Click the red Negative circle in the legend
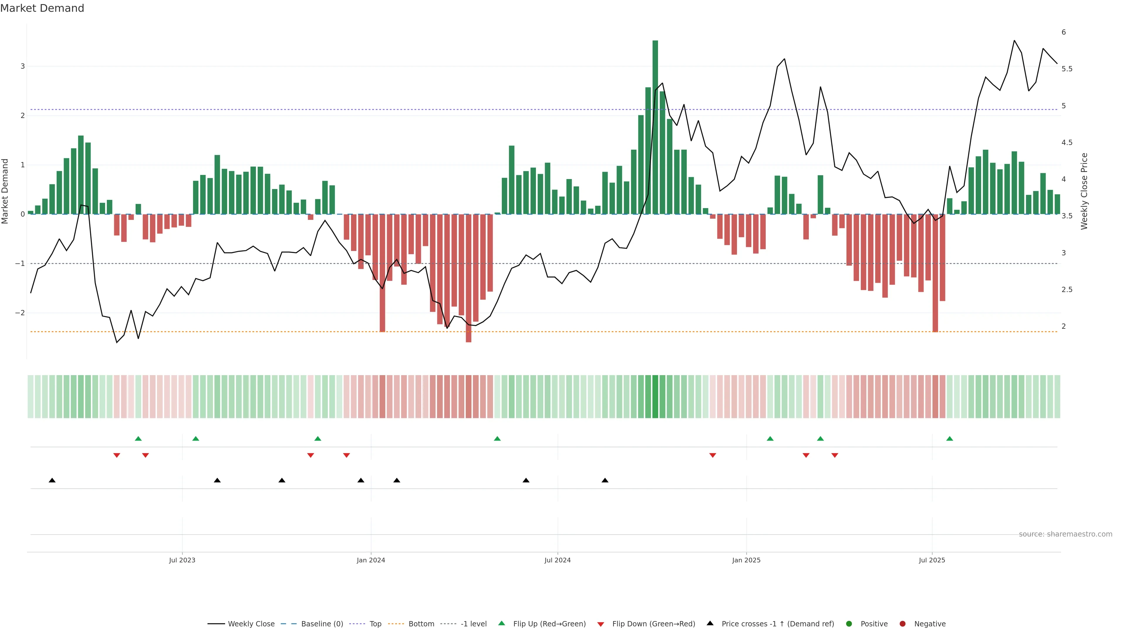 [902, 624]
